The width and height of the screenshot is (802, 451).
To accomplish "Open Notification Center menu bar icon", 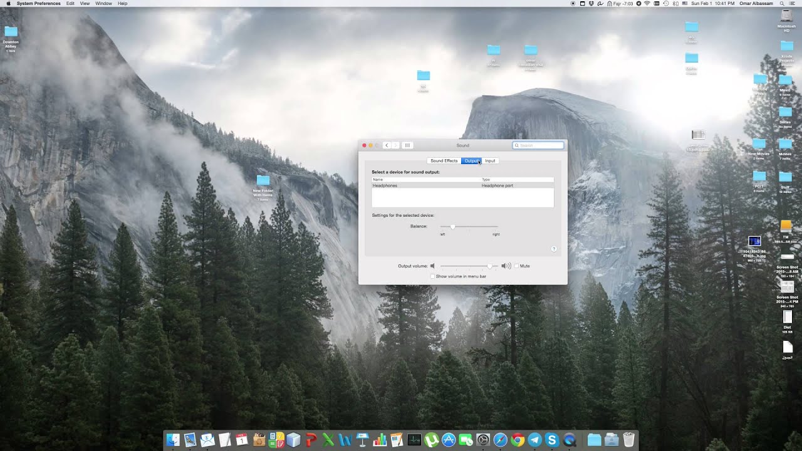I will (x=792, y=4).
